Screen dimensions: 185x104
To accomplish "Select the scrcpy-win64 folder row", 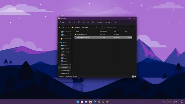I will tap(103, 34).
